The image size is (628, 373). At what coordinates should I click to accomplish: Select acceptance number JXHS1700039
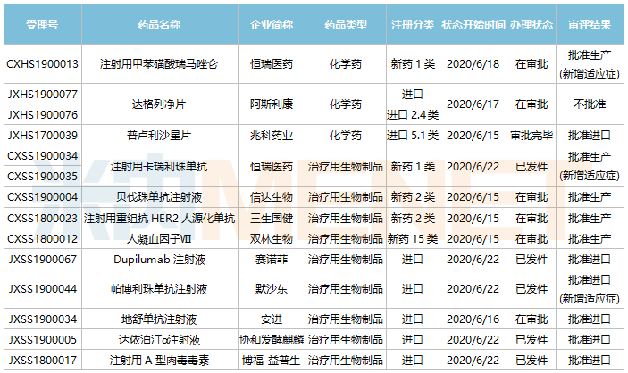pos(43,136)
